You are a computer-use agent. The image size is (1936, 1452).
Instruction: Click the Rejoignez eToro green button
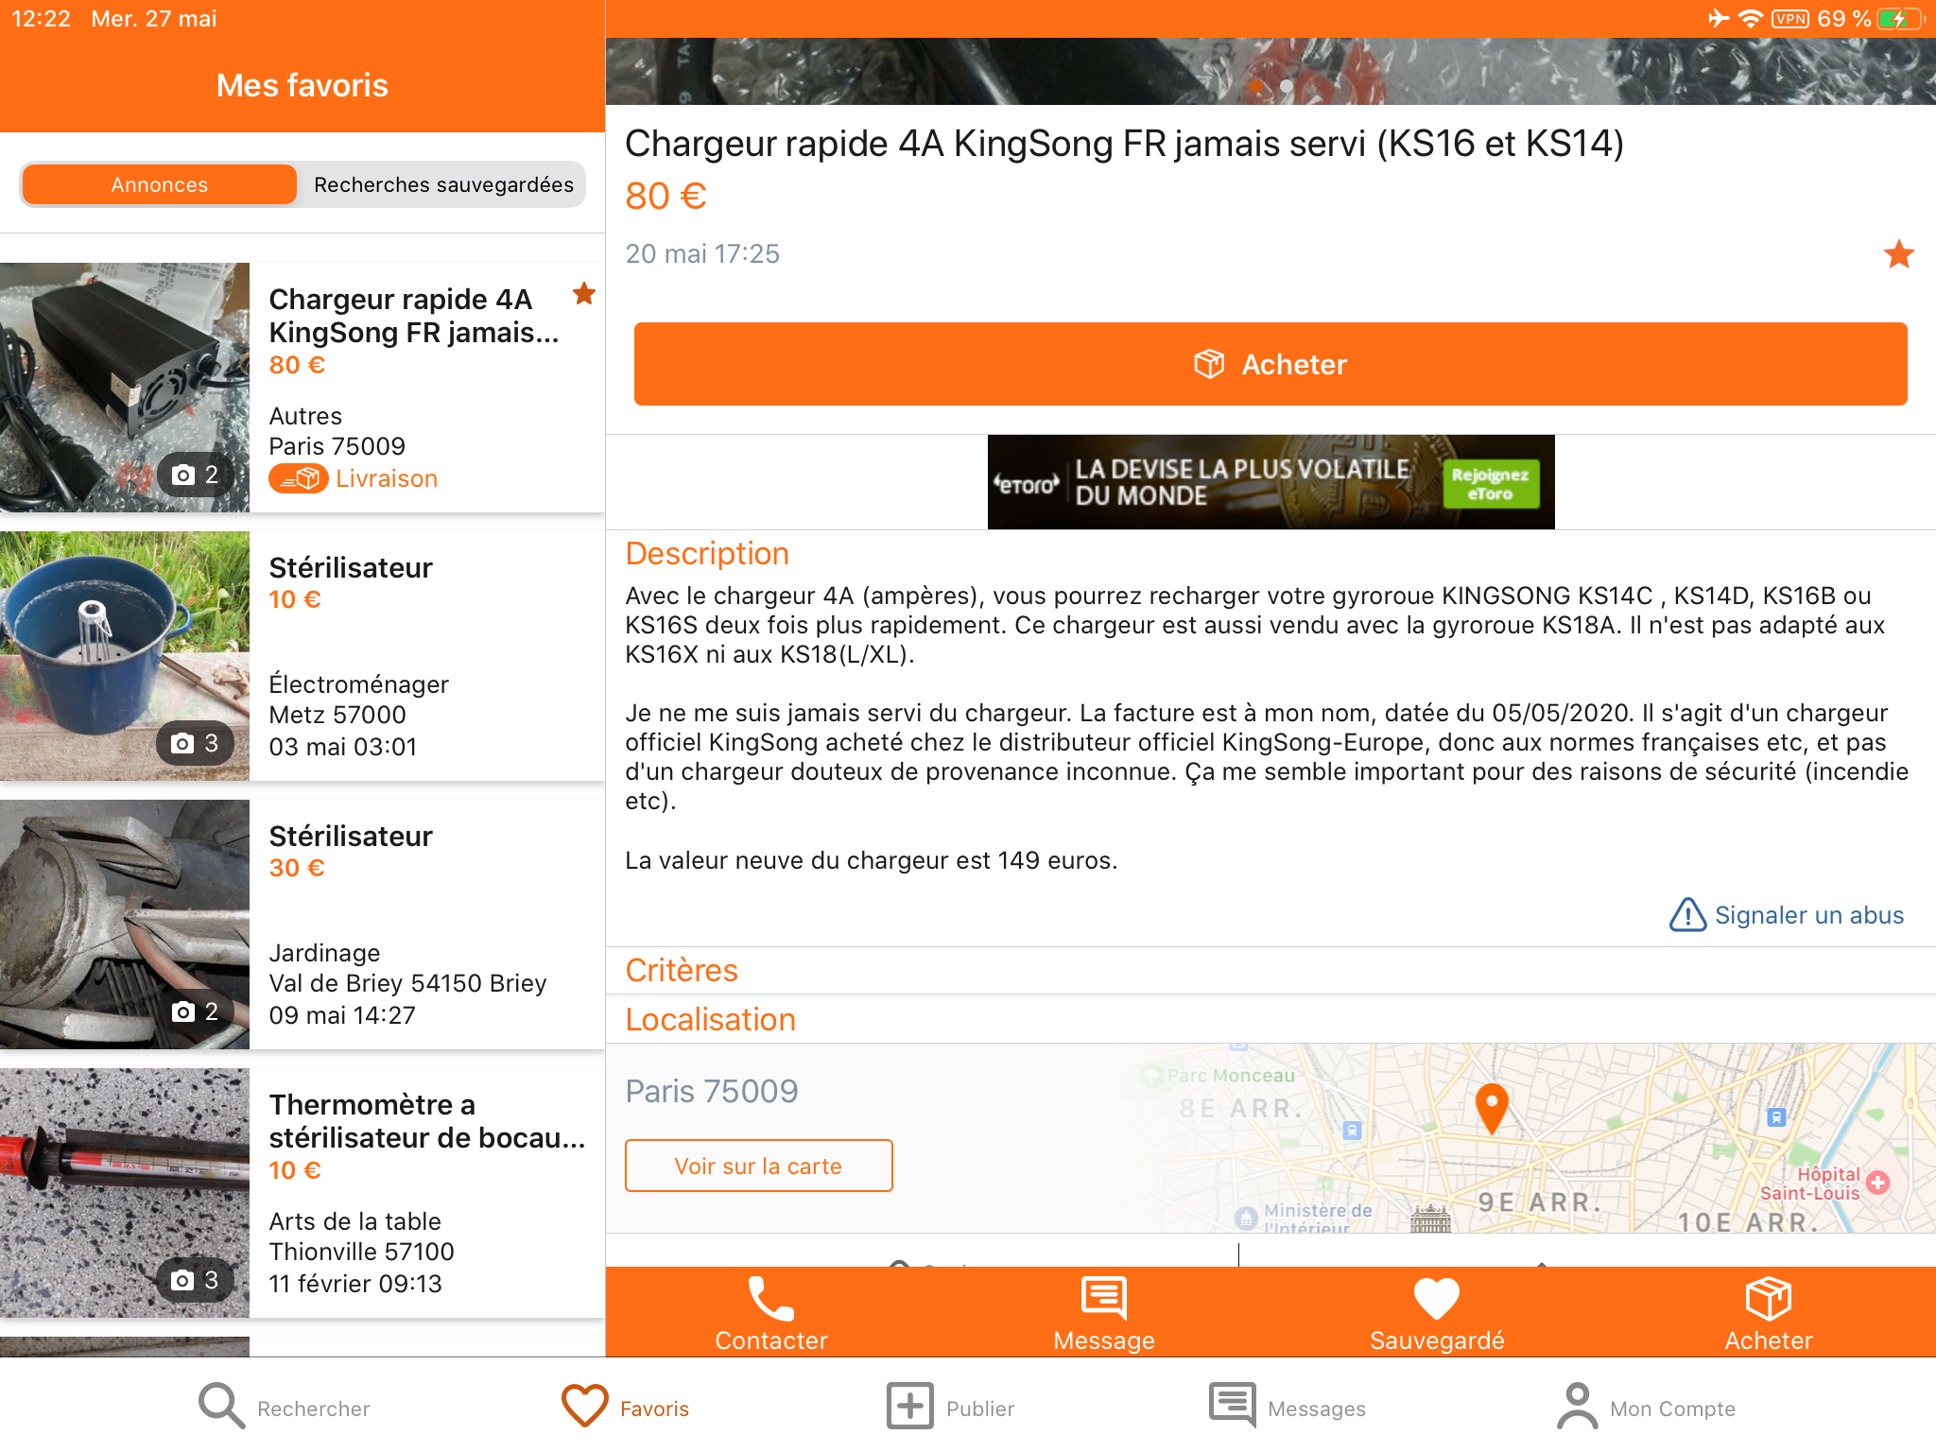coord(1491,484)
